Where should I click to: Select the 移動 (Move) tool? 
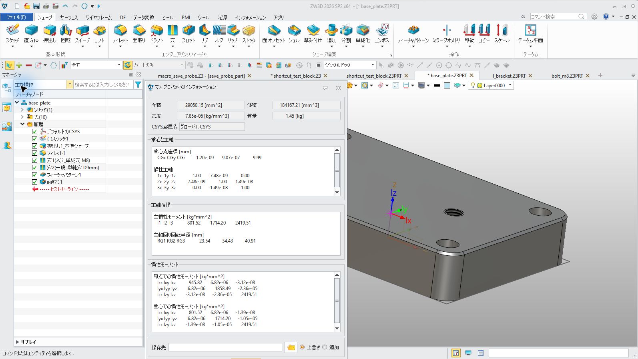(469, 34)
